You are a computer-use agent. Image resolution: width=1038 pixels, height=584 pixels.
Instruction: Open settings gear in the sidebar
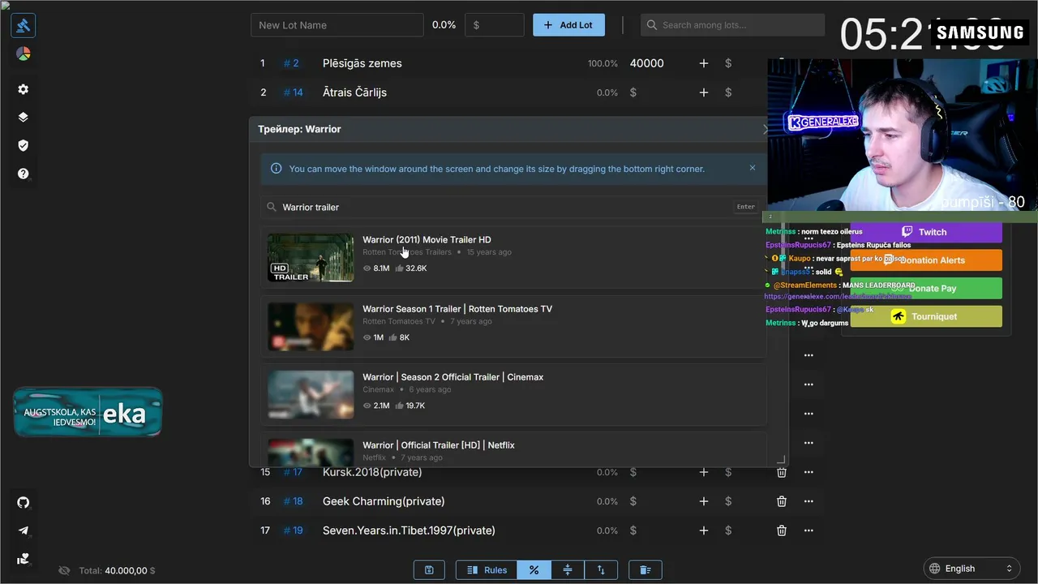24,89
